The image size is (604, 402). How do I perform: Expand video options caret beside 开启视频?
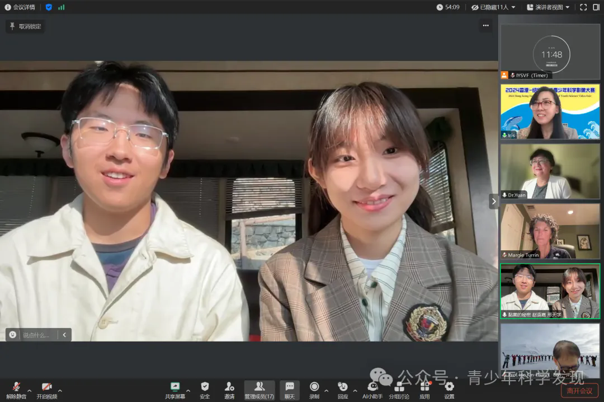(60, 391)
